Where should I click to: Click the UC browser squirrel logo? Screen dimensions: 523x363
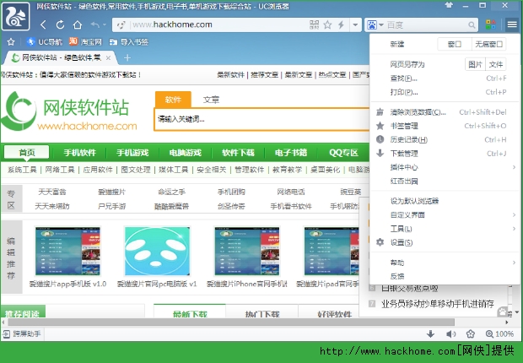point(16,16)
